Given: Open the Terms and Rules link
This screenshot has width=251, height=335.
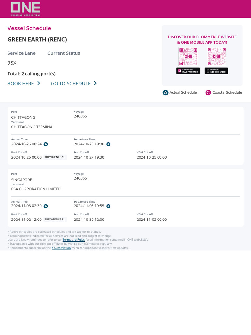Looking at the screenshot, I should click(x=74, y=240).
